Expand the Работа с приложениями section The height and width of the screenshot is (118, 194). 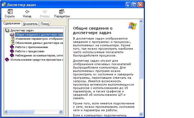32,47
